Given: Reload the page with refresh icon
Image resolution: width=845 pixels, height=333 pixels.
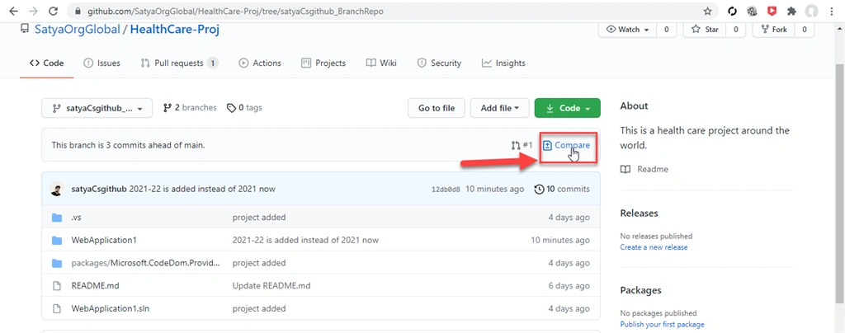Looking at the screenshot, I should tap(53, 11).
